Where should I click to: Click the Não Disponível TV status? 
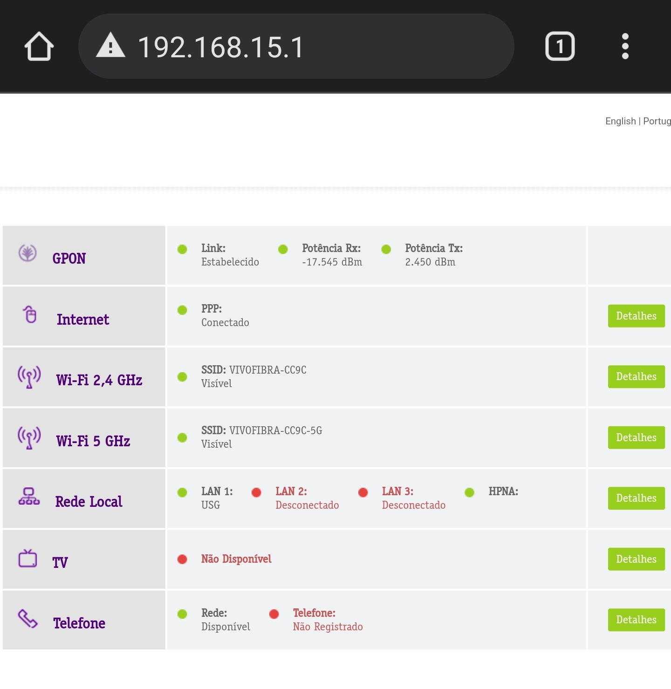236,559
